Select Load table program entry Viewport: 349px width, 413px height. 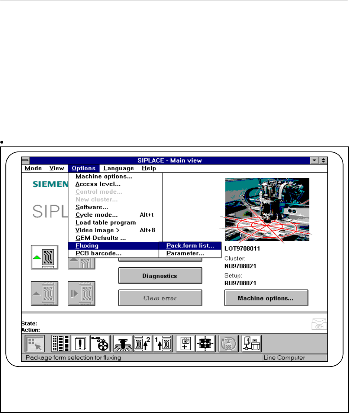115,223
